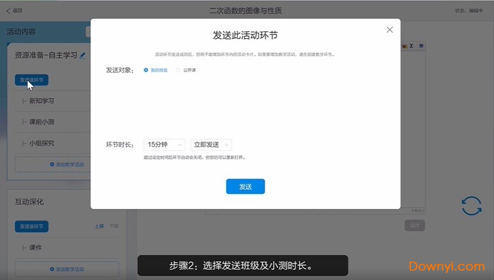Click 发送该环节 under 互动深化

32,226
